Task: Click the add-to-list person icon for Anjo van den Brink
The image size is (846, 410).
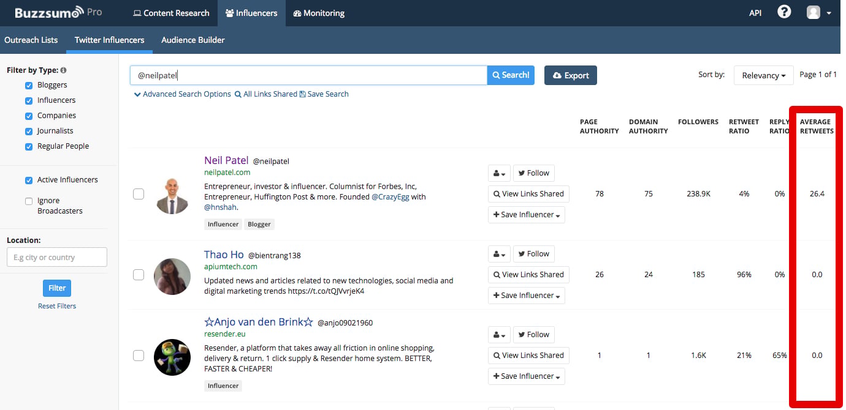Action: click(498, 335)
